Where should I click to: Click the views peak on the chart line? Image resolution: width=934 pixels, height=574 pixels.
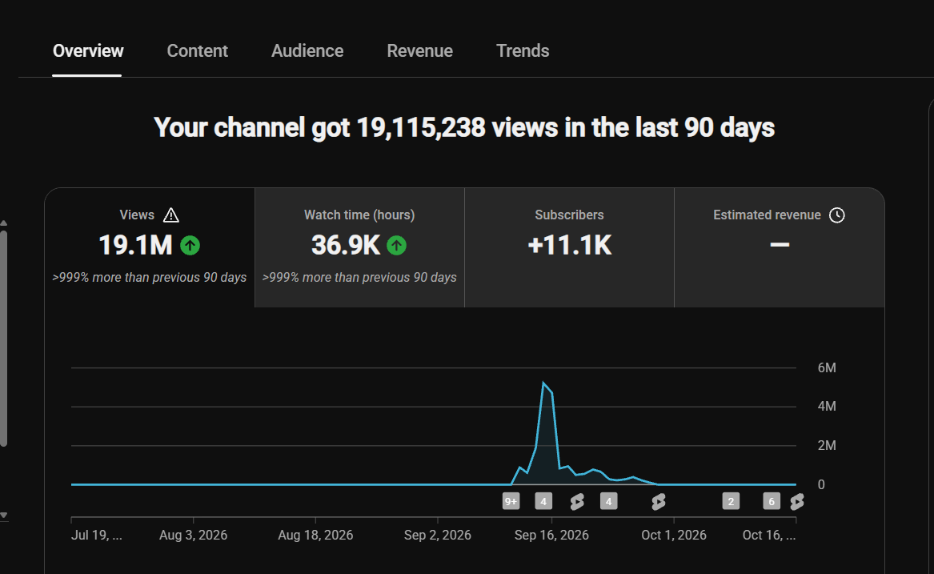click(x=543, y=383)
